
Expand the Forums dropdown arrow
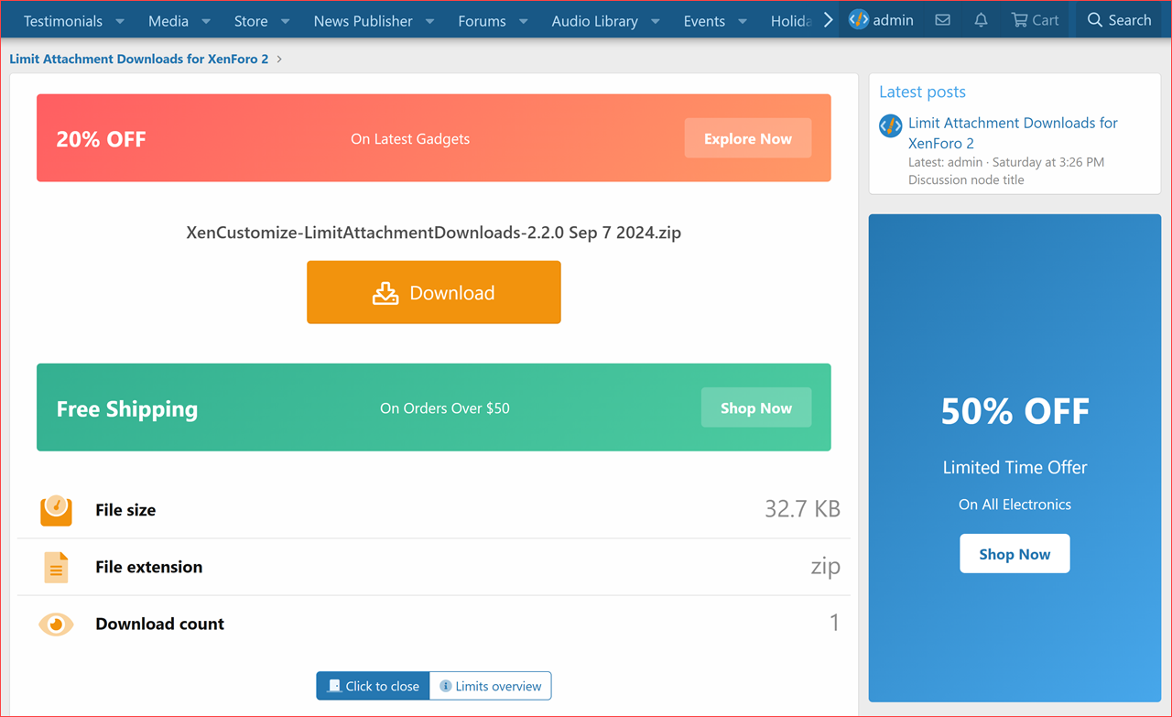coord(524,21)
